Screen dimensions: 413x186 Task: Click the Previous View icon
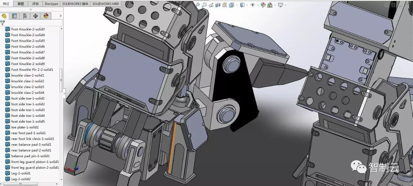coord(211,5)
